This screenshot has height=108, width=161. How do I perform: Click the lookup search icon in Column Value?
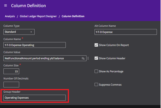pyautogui.click(x=83, y=58)
